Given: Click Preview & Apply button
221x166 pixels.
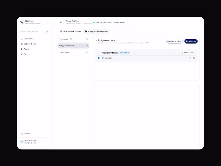Looking at the screenshot, I should (174, 41).
